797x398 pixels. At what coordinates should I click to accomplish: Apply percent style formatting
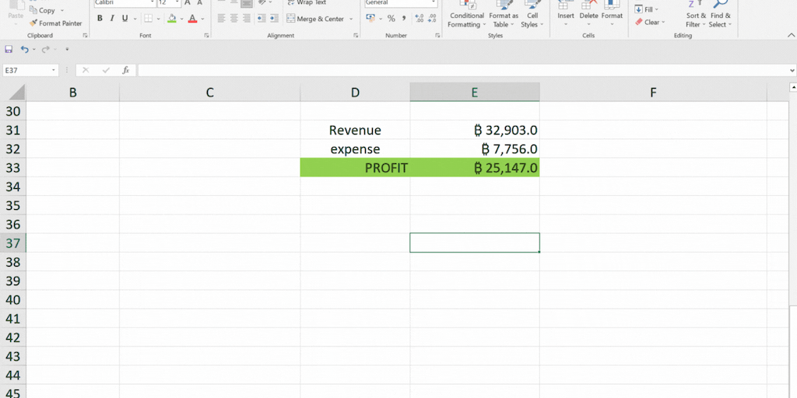point(391,19)
